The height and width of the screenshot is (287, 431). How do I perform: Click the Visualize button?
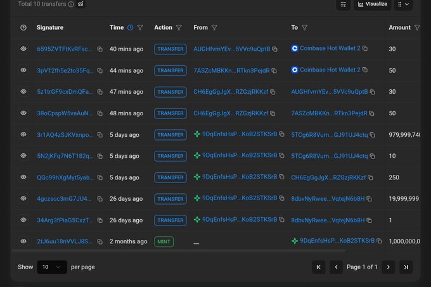(x=372, y=4)
